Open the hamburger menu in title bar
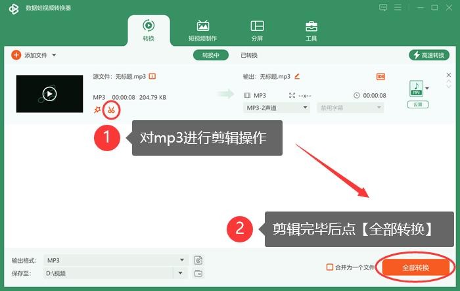 400,8
